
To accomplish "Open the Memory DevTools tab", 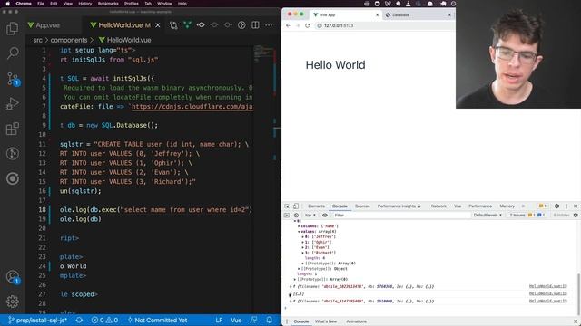I will [x=507, y=206].
